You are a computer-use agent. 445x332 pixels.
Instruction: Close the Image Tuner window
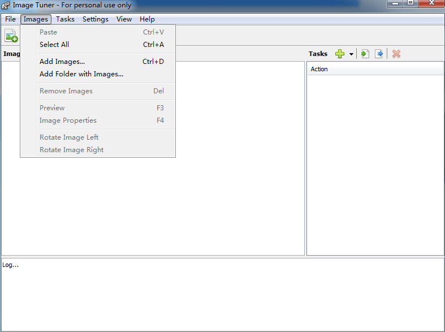click(x=431, y=3)
